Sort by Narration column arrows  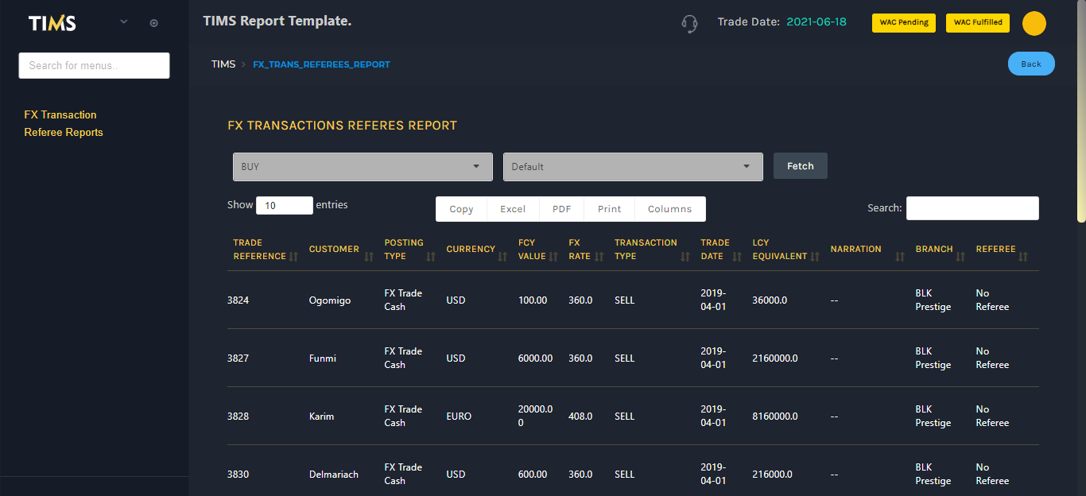pos(900,257)
